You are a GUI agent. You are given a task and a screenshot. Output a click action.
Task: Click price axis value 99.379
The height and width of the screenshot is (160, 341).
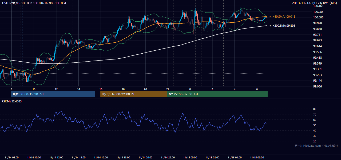tap(318, 63)
